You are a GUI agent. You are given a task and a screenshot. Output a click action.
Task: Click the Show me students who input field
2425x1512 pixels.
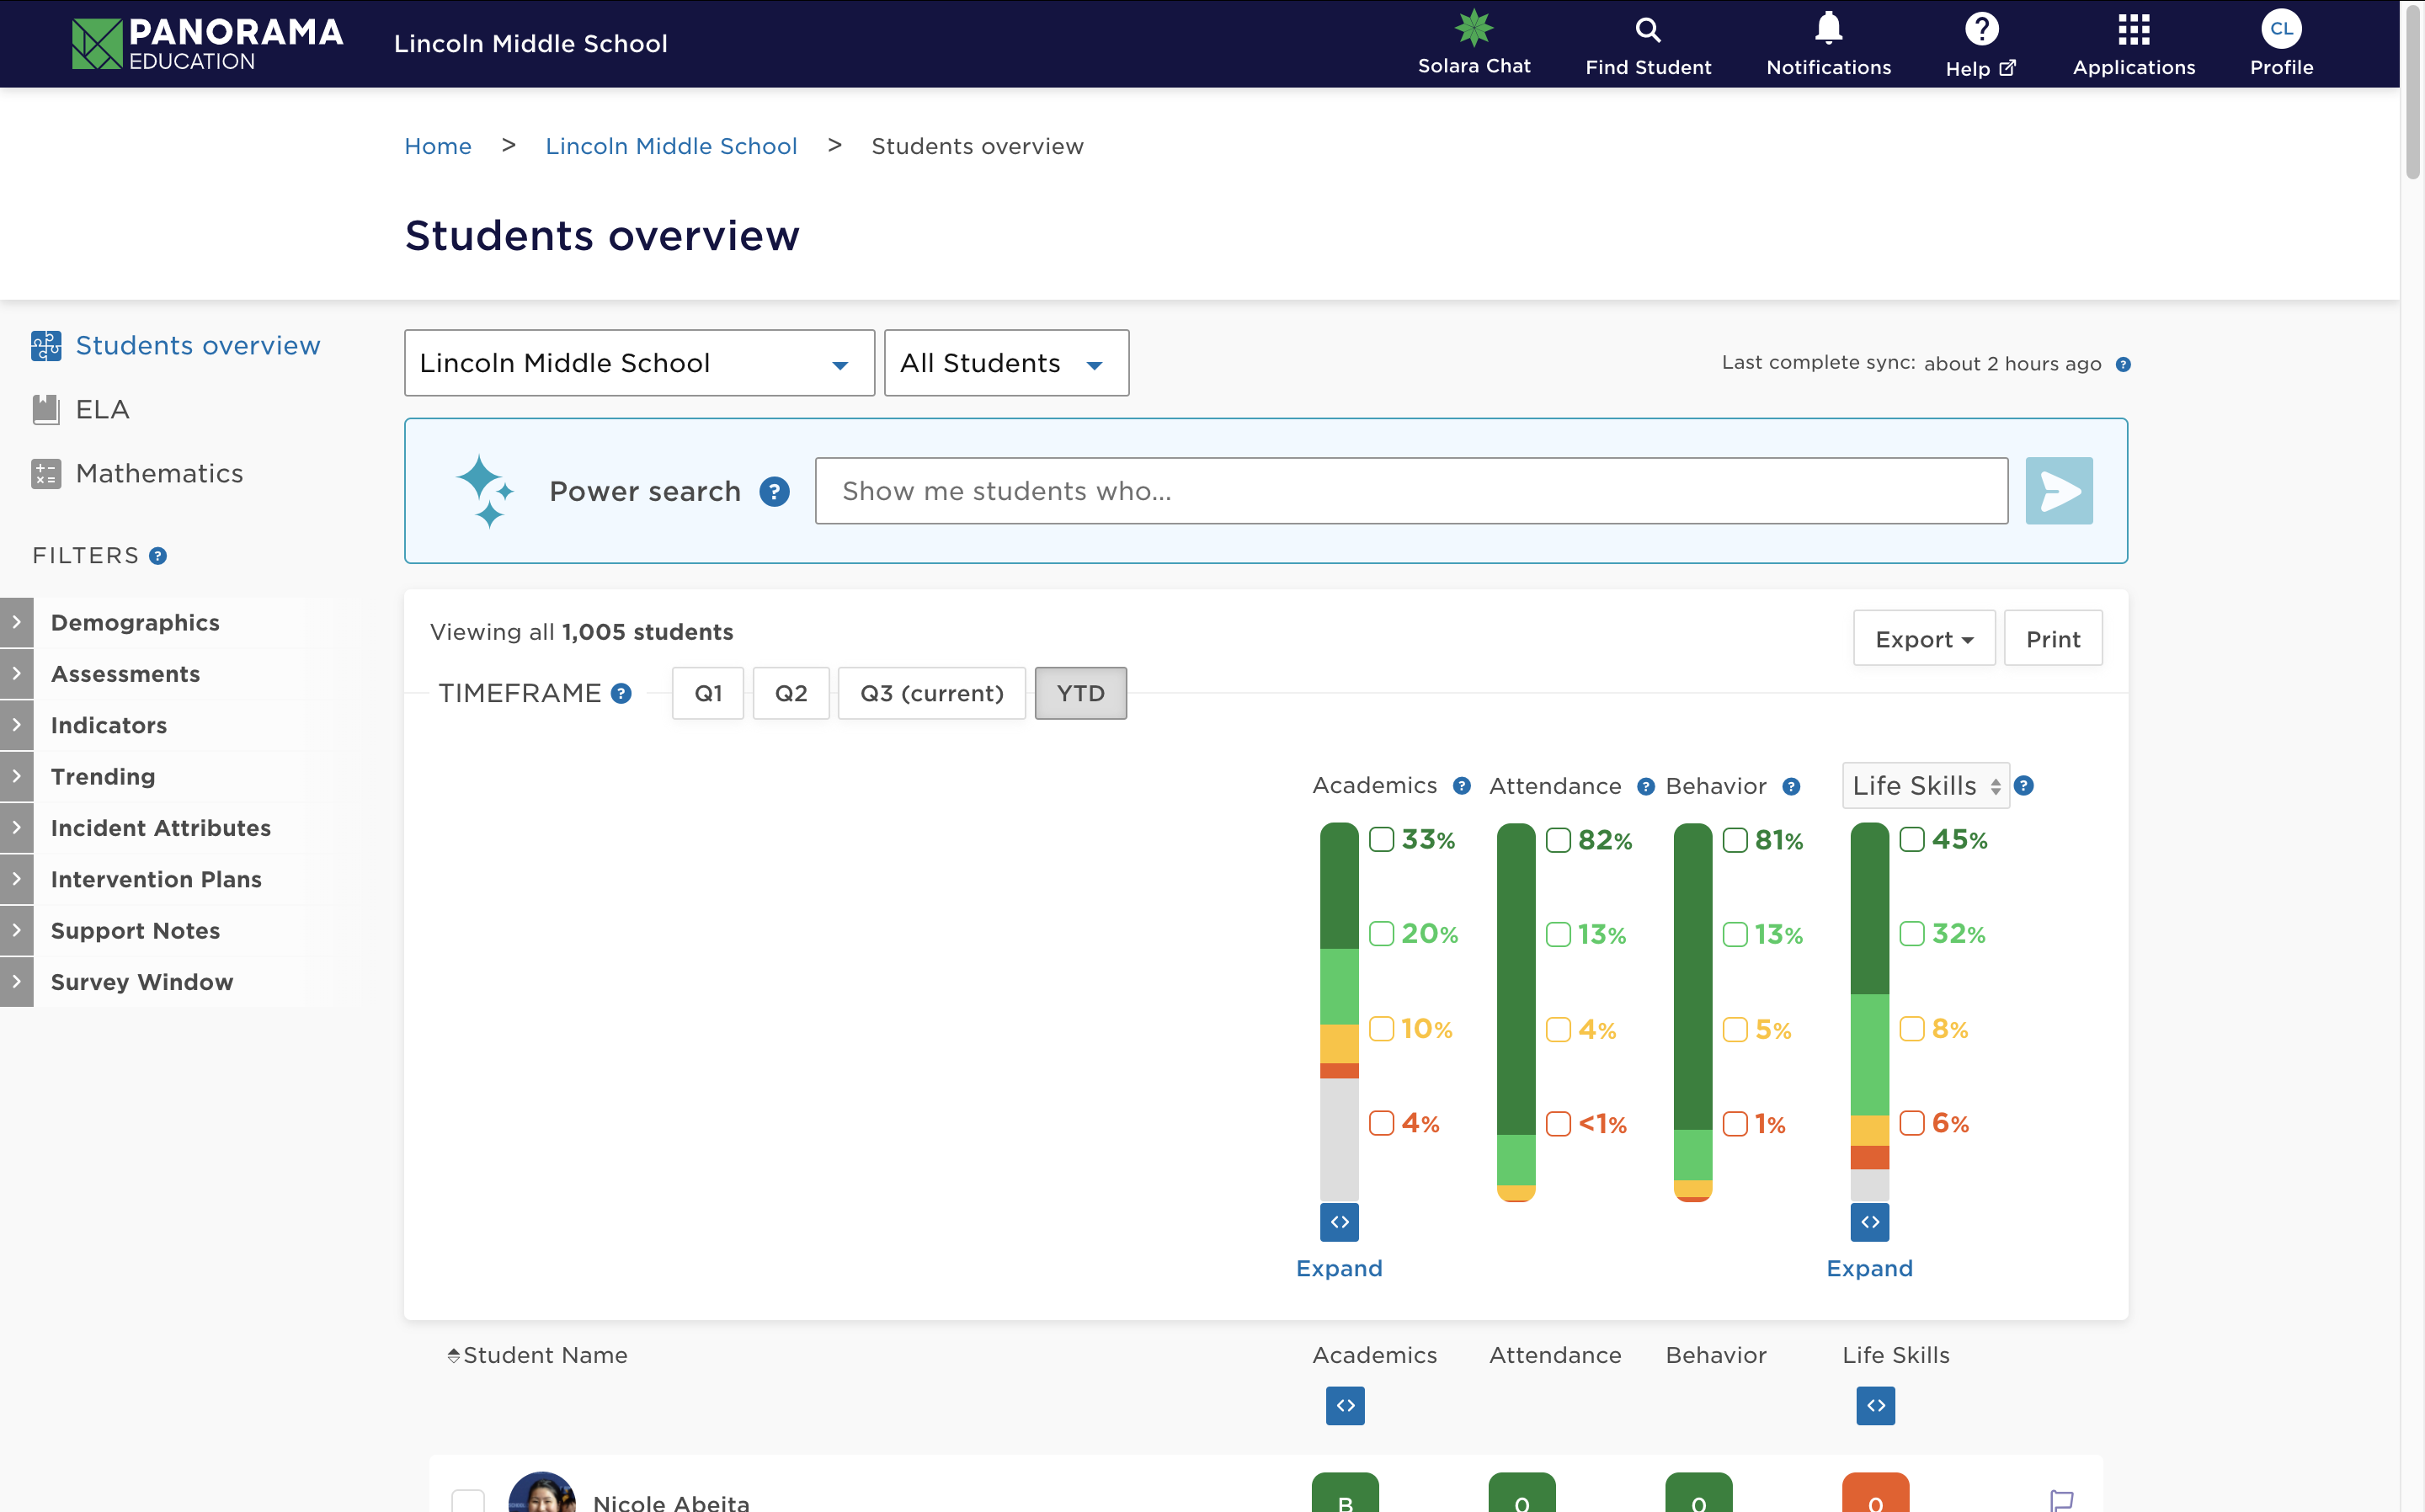tap(1410, 491)
